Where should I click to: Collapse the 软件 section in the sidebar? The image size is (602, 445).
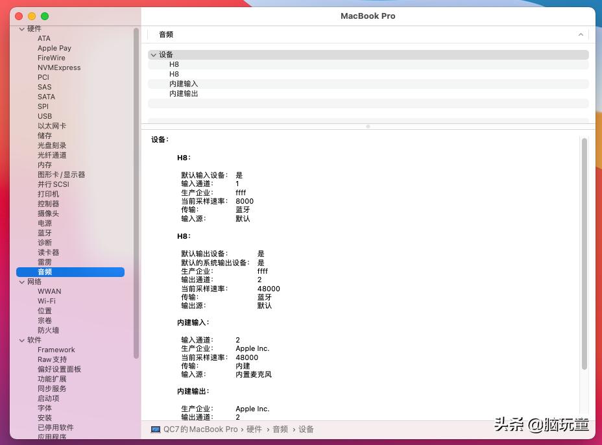click(22, 340)
